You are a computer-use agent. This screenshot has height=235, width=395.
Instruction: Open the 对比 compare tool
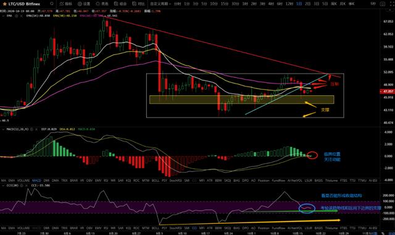pyautogui.click(x=138, y=4)
